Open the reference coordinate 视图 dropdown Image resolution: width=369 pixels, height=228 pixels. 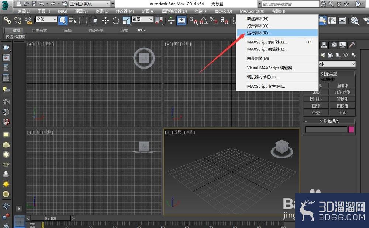tap(142, 19)
